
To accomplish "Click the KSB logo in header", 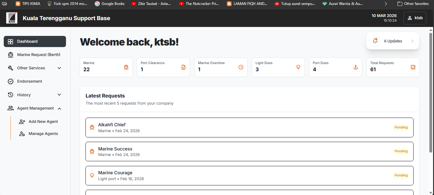I will click(12, 18).
